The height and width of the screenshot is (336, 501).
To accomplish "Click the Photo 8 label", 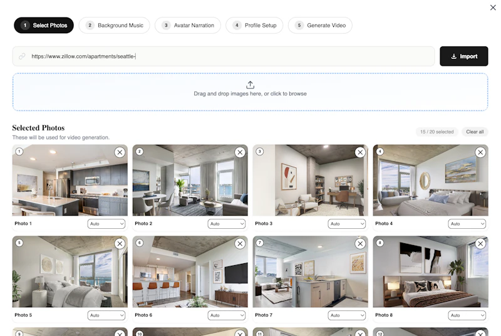I will (x=384, y=315).
